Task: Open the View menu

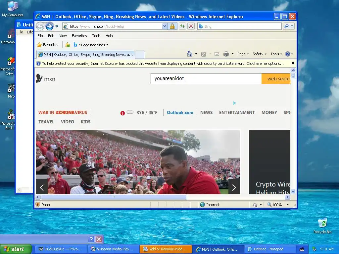Action: click(x=63, y=36)
